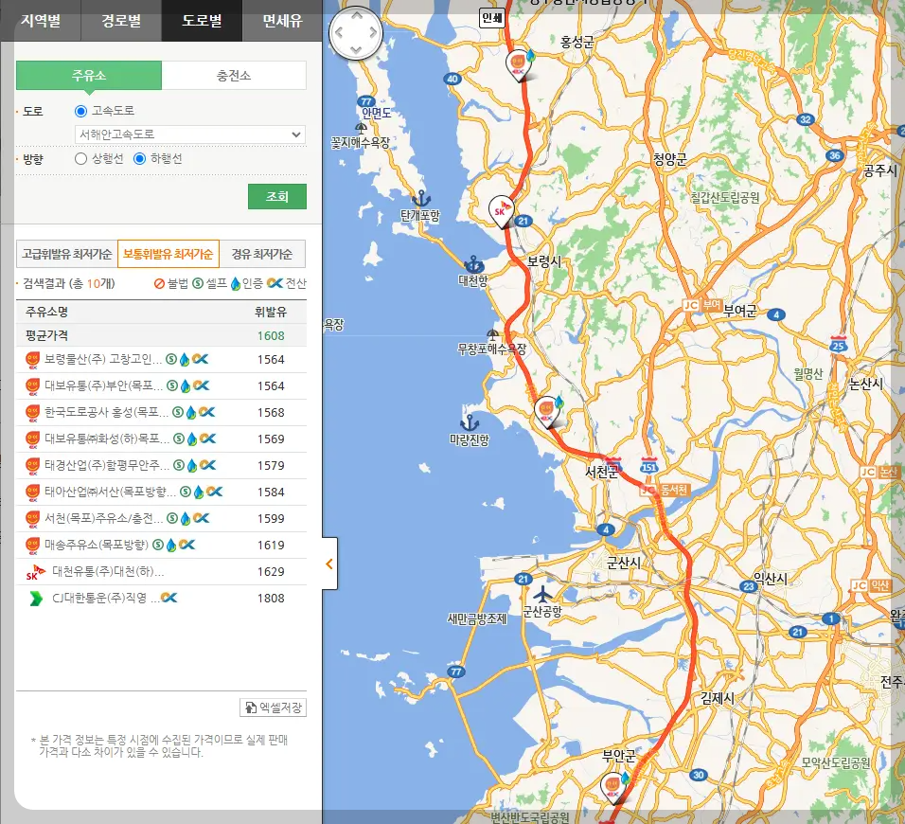Pan the map right with navigation control
The width and height of the screenshot is (905, 824).
[x=373, y=33]
